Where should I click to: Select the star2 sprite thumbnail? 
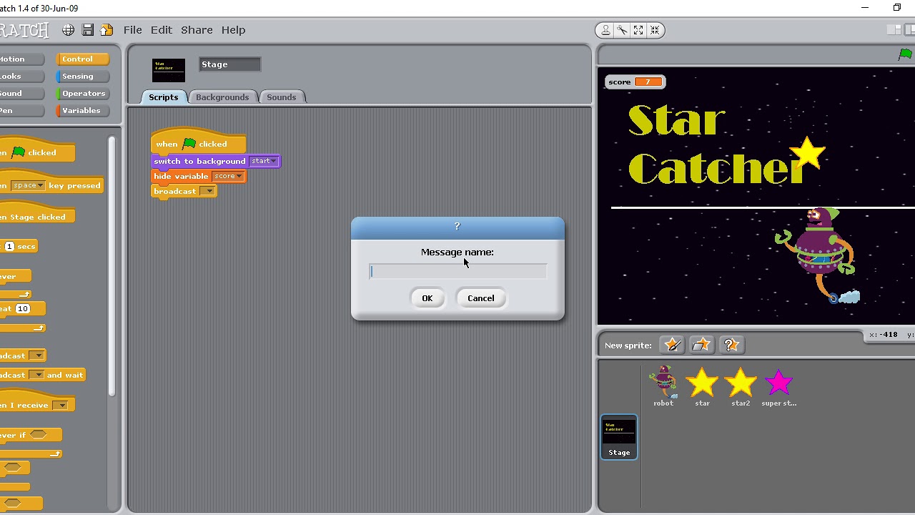click(x=741, y=386)
